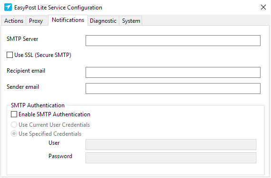Viewport: 271px width, 178px height.
Task: Click the SMTP Server label text
Action: [x=22, y=39]
